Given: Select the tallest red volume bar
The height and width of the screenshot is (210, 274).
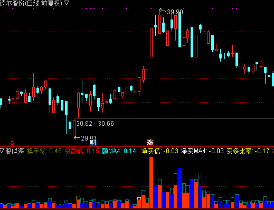Looking at the screenshot, I should [151, 182].
